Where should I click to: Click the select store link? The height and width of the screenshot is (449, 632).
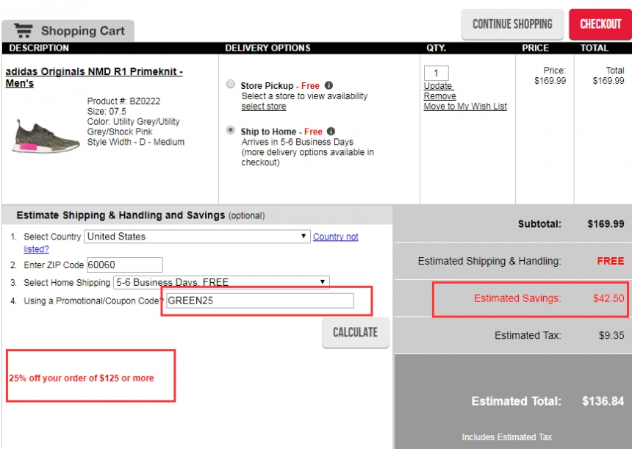[x=264, y=107]
